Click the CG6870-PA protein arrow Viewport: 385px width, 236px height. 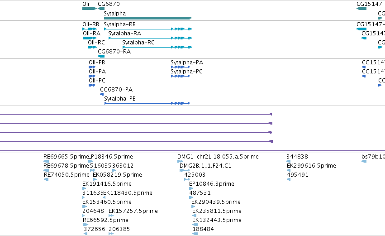102,94
